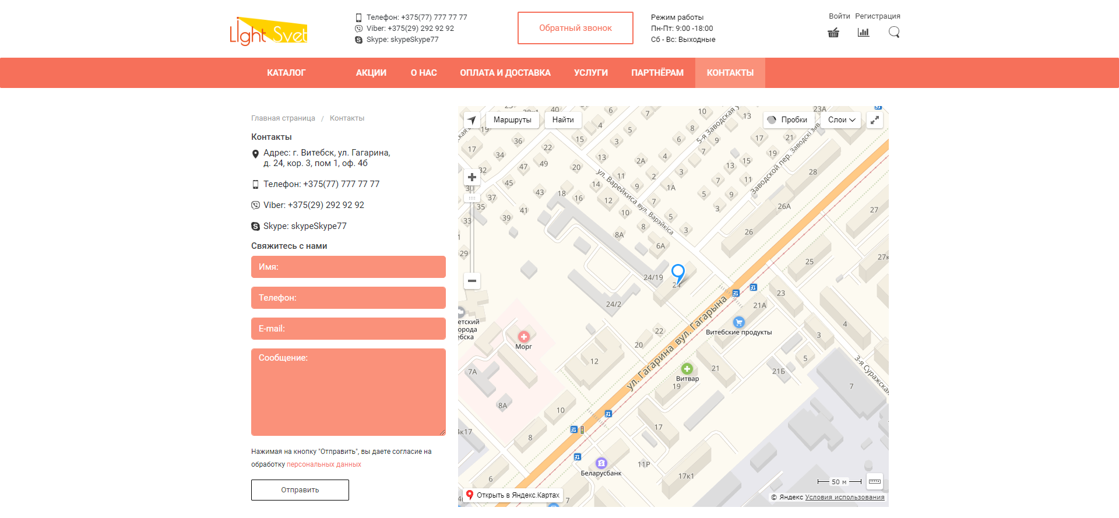Toggle Пробки traffic layer on map
The width and height of the screenshot is (1119, 518).
[789, 120]
